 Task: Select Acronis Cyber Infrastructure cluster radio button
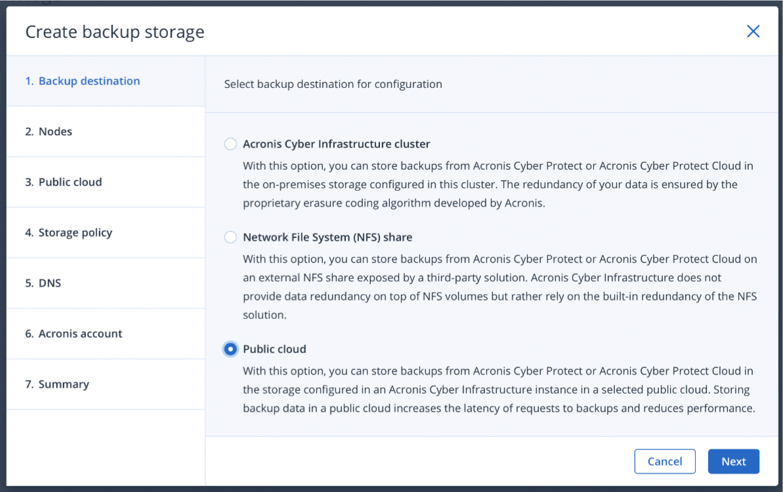pyautogui.click(x=230, y=144)
